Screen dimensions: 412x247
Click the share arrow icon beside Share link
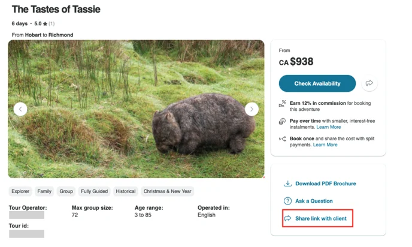pyautogui.click(x=287, y=218)
